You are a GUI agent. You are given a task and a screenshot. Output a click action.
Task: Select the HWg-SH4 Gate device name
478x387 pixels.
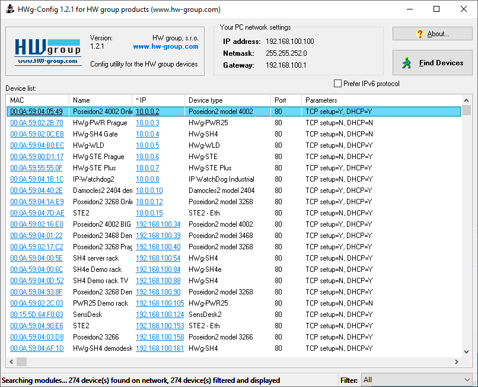[95, 134]
